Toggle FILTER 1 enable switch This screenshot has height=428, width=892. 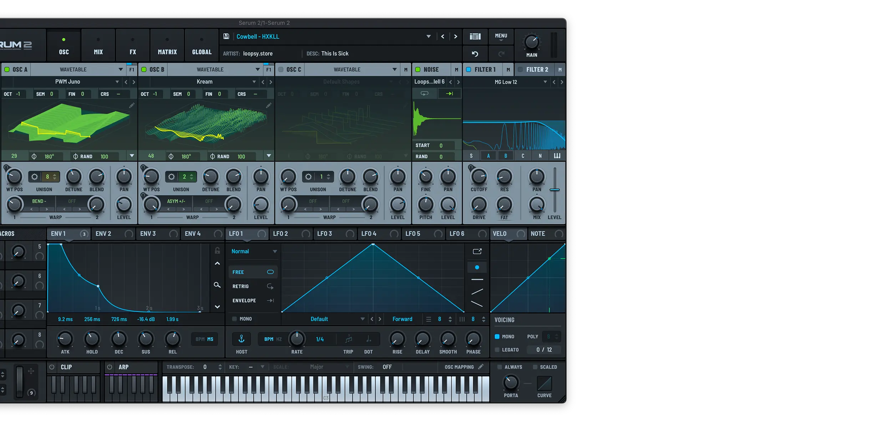tap(468, 70)
